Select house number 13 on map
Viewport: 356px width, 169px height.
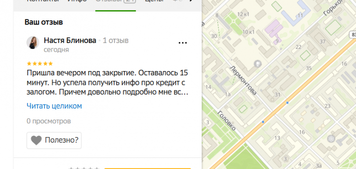click(x=278, y=138)
